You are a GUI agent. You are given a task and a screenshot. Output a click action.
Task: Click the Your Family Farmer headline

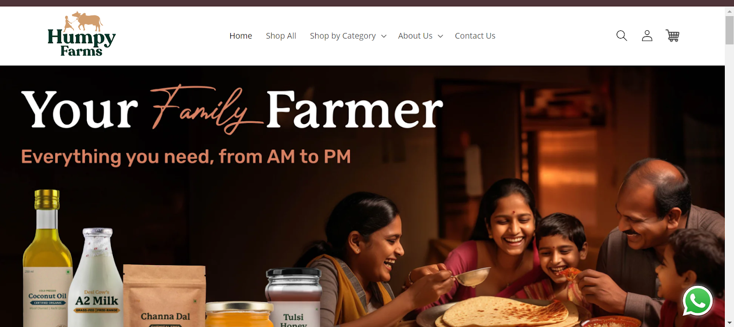point(232,109)
